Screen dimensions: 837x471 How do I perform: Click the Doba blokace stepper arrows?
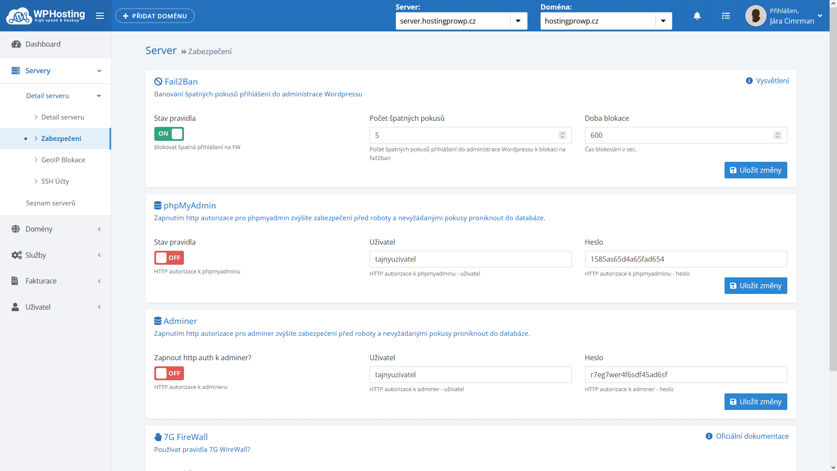coord(777,135)
